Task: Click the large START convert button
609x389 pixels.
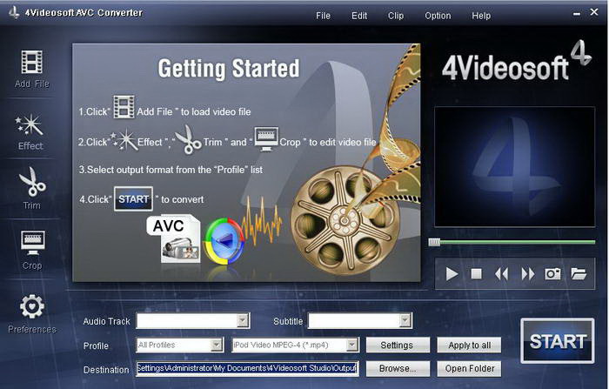Action: tap(558, 341)
